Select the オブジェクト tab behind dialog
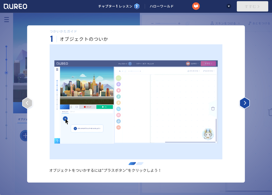 (22, 119)
